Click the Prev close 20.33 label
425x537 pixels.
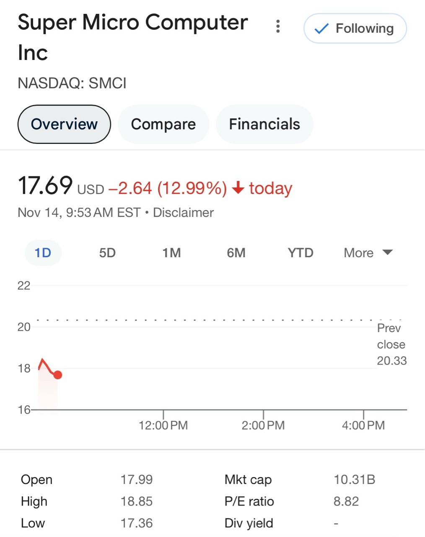click(x=391, y=344)
